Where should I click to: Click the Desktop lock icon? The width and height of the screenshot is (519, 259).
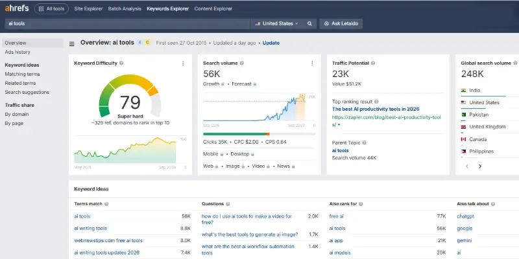click(252, 154)
